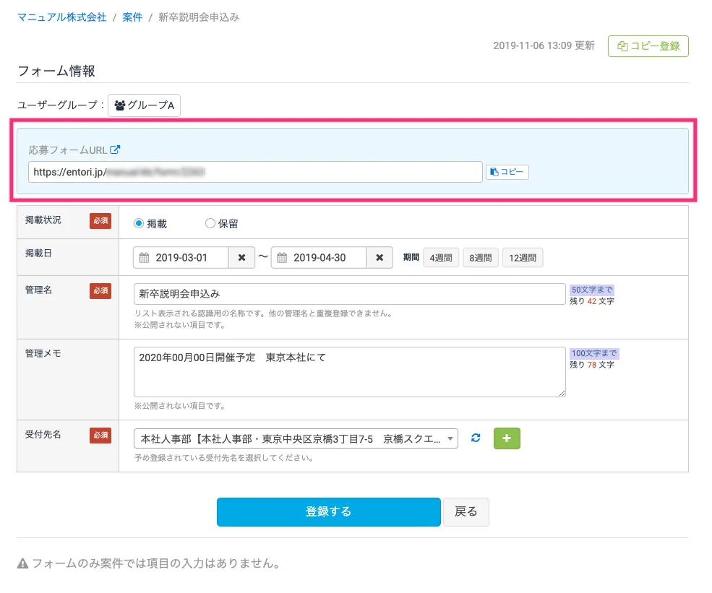Open the 受付先名 dropdown
712x593 pixels.
296,438
